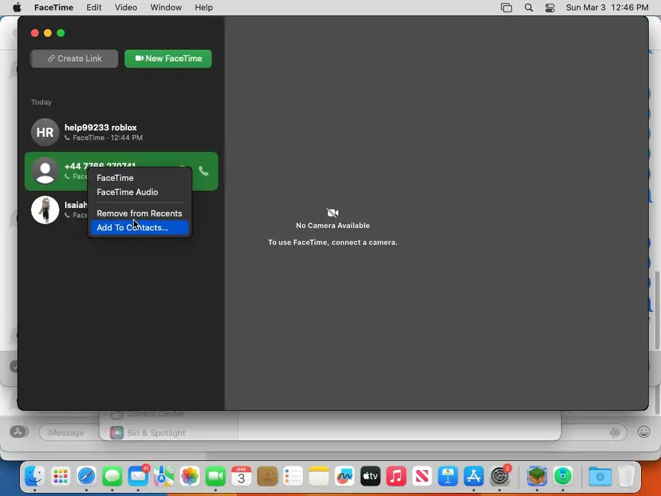Click the FaceTime icon in the Dock
Screen dimensions: 661x496
216,477
